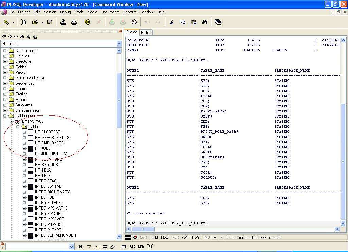Open the Macro menu
This screenshot has width=348, height=252.
pyautogui.click(x=92, y=12)
